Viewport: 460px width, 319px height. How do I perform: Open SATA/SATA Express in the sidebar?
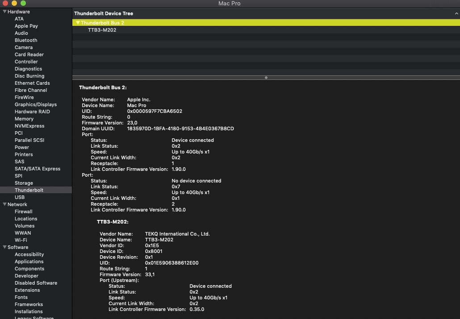click(x=38, y=169)
